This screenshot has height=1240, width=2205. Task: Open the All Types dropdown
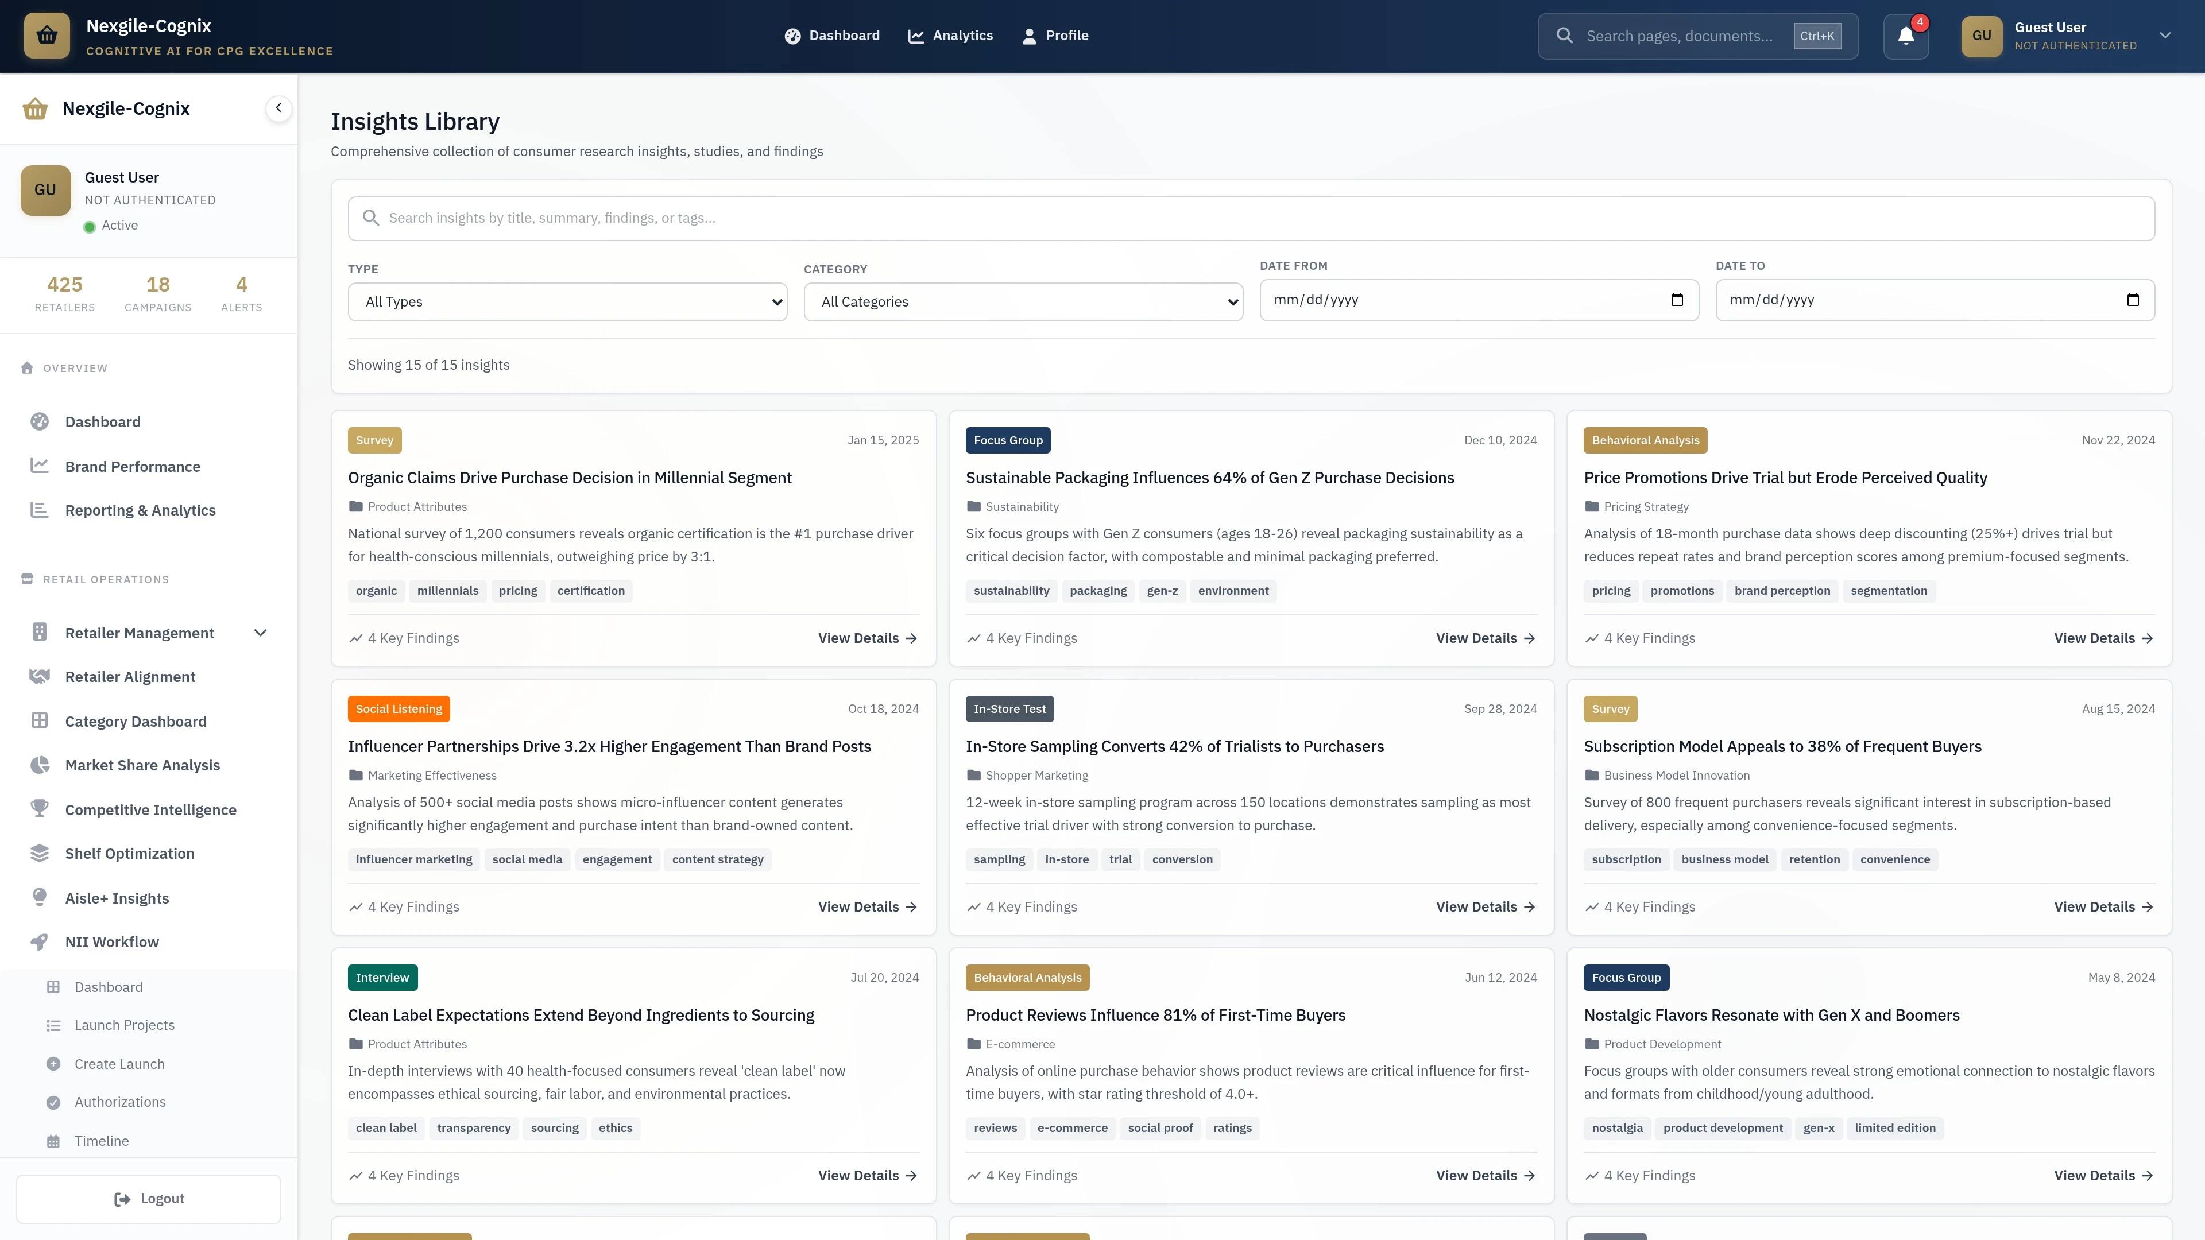tap(567, 301)
